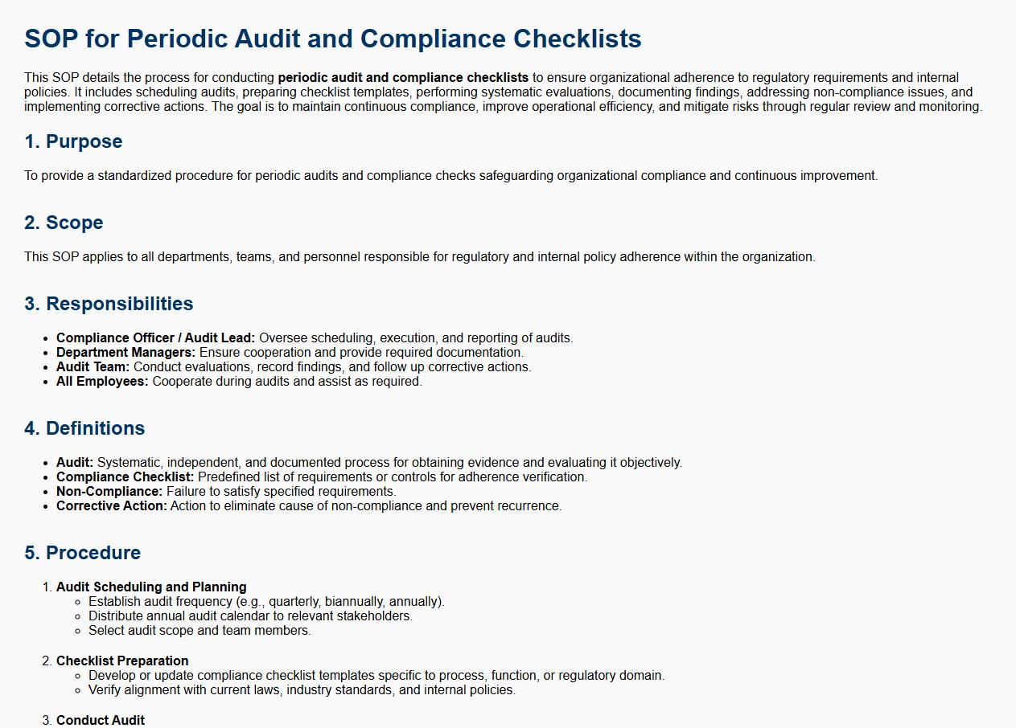The height and width of the screenshot is (728, 1016).
Task: Click the "Establish audit frequency" sub-bullet
Action: [266, 602]
